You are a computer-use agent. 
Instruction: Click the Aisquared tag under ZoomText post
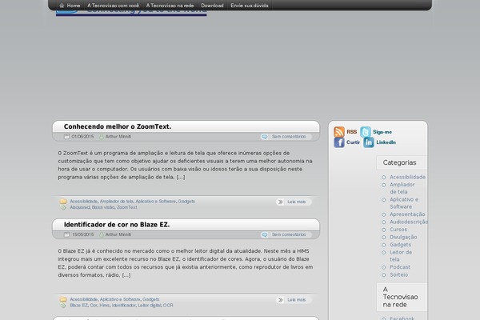(79, 207)
